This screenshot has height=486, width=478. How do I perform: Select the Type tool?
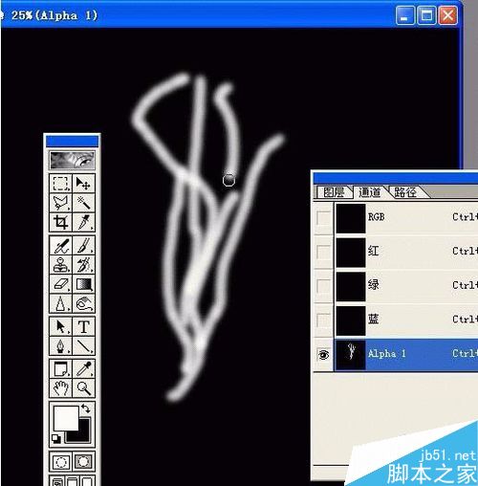(x=83, y=326)
